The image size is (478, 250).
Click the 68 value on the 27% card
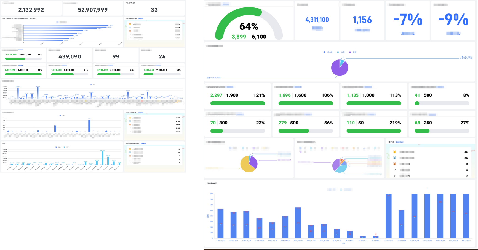[417, 123]
